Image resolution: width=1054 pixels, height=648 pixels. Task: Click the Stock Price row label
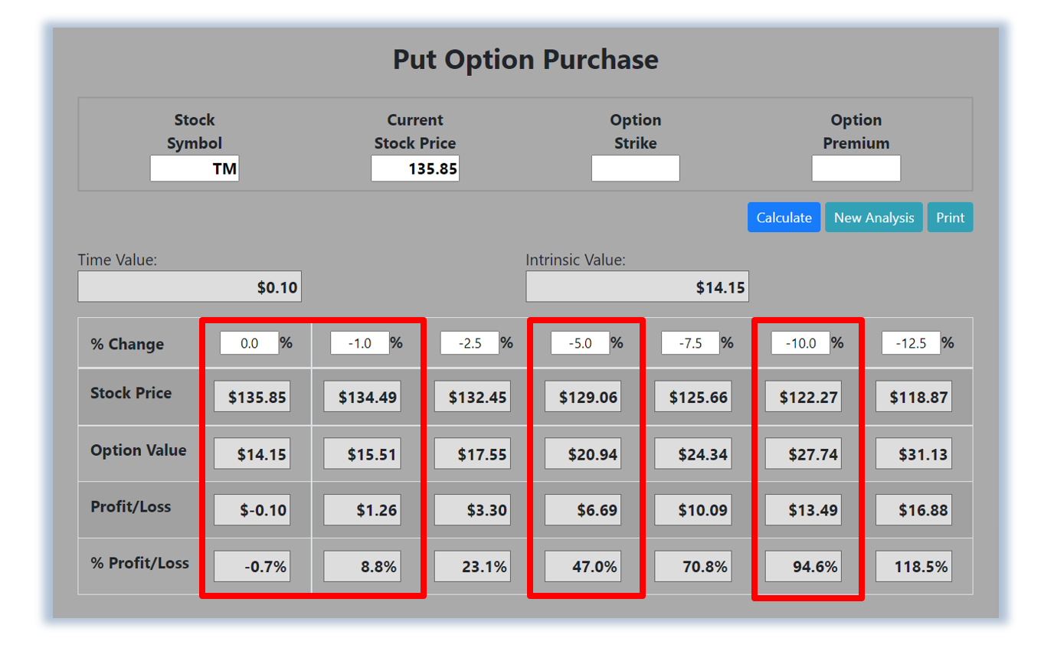pos(131,393)
